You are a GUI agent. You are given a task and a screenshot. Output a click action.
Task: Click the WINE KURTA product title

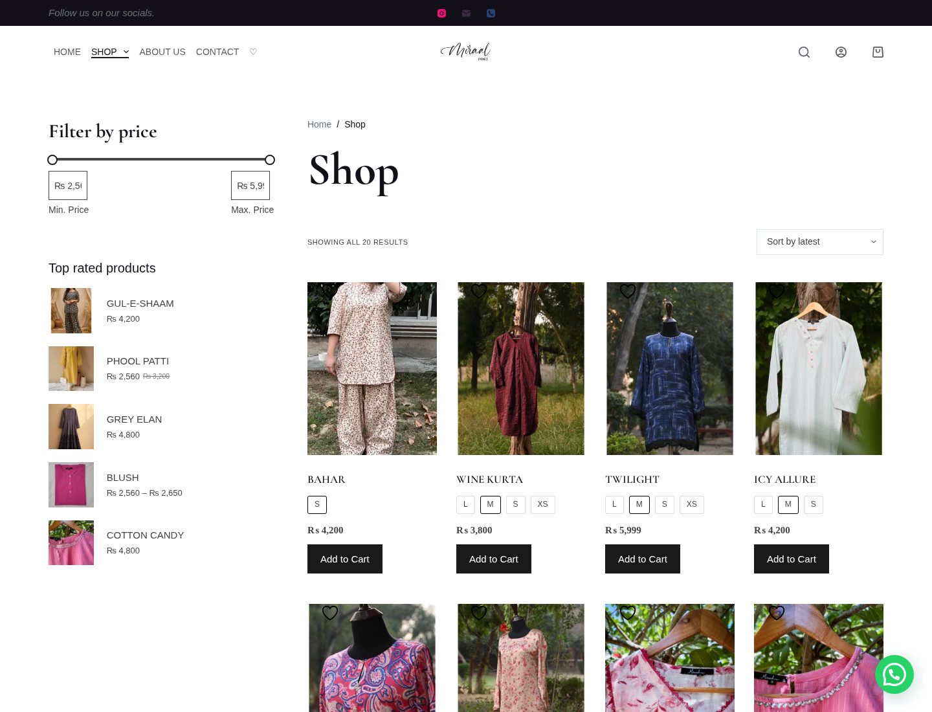click(x=490, y=480)
